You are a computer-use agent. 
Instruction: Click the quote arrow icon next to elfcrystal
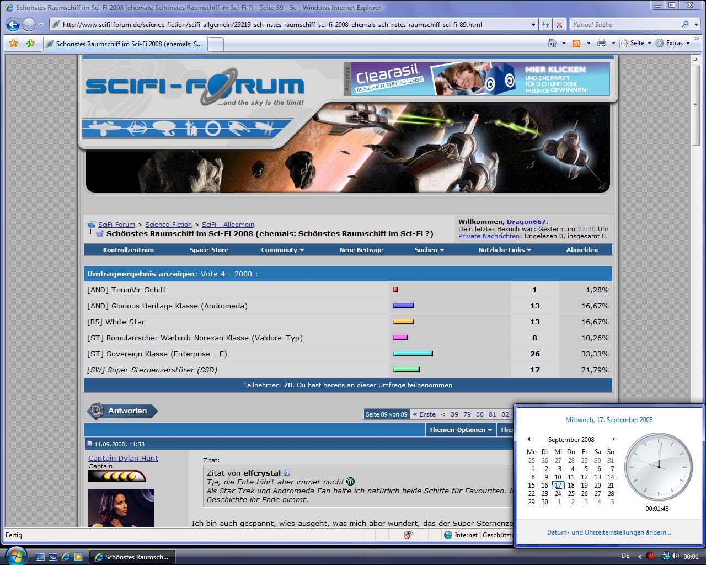tap(287, 473)
